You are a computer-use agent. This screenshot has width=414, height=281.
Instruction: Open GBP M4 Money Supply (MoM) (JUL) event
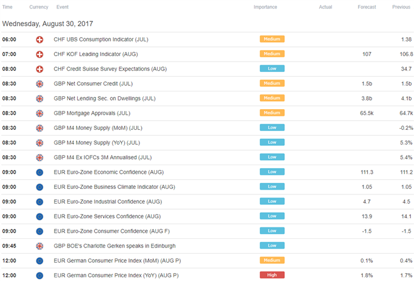tap(98, 128)
